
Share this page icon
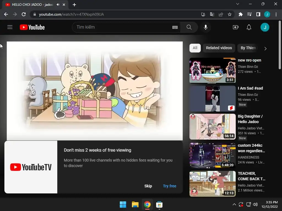coord(221,14)
